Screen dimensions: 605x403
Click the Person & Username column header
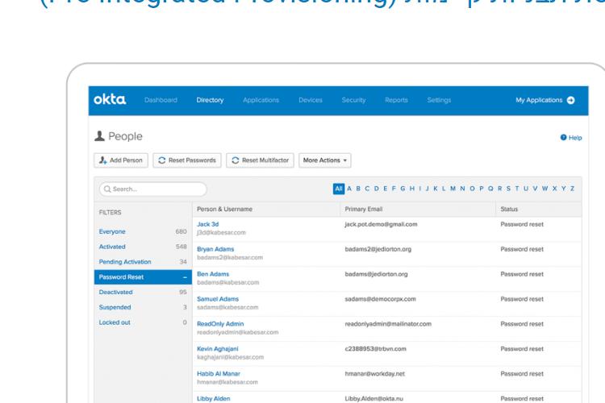[224, 209]
